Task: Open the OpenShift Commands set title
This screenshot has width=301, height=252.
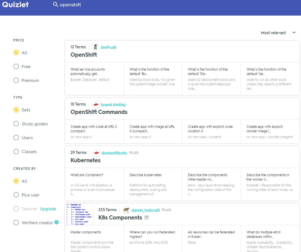Action: coord(99,112)
